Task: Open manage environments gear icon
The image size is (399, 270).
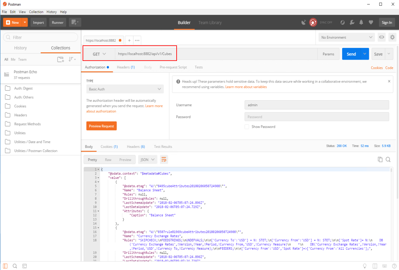Action: pyautogui.click(x=392, y=37)
